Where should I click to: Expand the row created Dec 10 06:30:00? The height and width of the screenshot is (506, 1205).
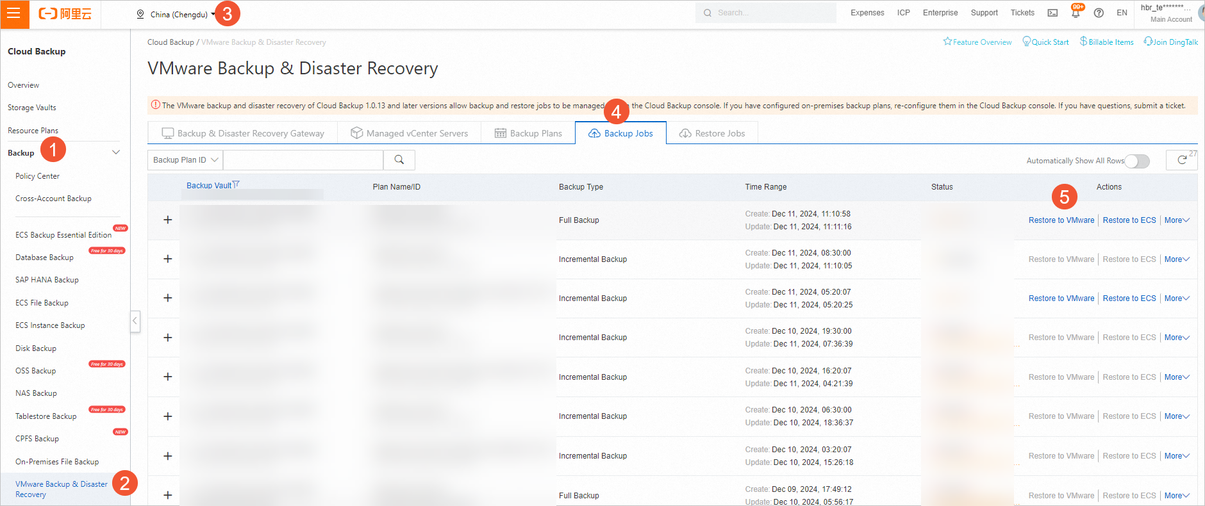pos(168,416)
